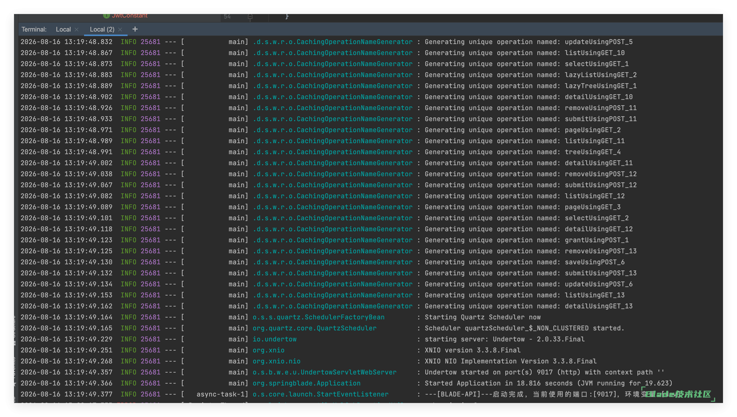The image size is (737, 417).
Task: Click the Starting Quartz Scheduler now message
Action: (483, 317)
